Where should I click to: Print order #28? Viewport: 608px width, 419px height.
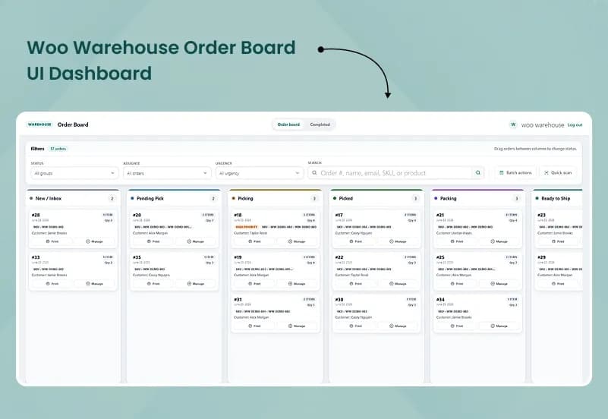pyautogui.click(x=52, y=241)
